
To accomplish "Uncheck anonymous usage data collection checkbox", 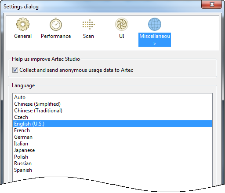I will 15,70.
